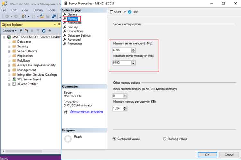Expand the Replication node

pos(9,56)
